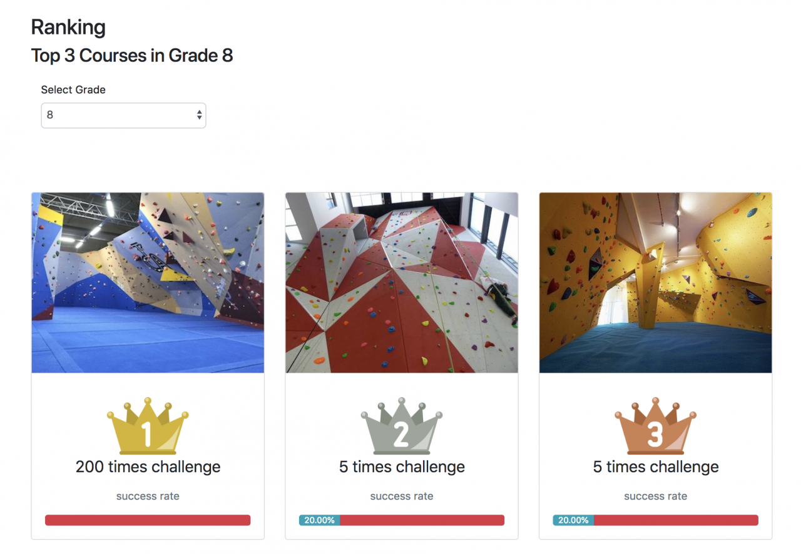The width and height of the screenshot is (801, 554).
Task: Click third card's '5 times challenge' title
Action: [x=655, y=467]
